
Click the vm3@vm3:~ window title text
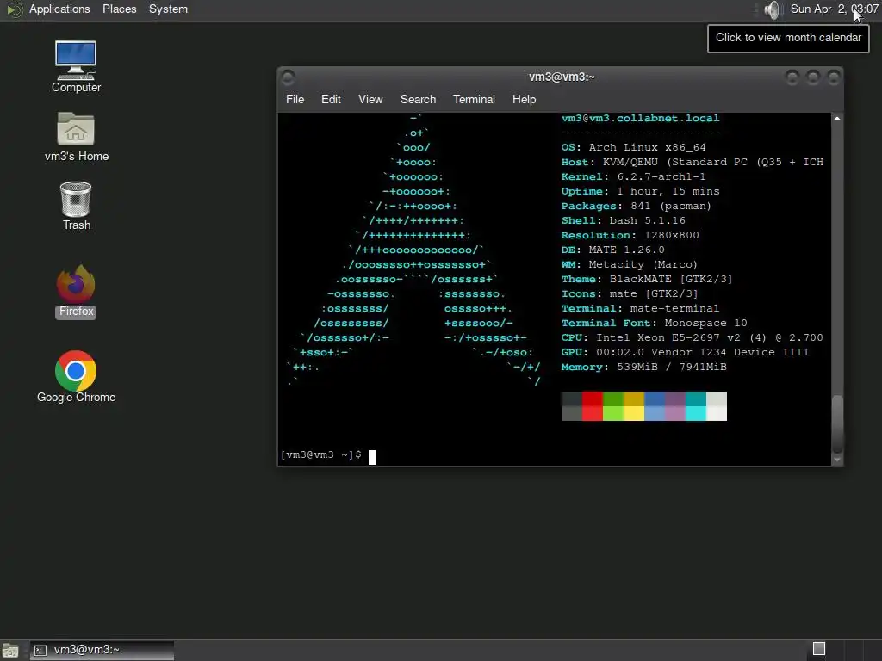[562, 77]
